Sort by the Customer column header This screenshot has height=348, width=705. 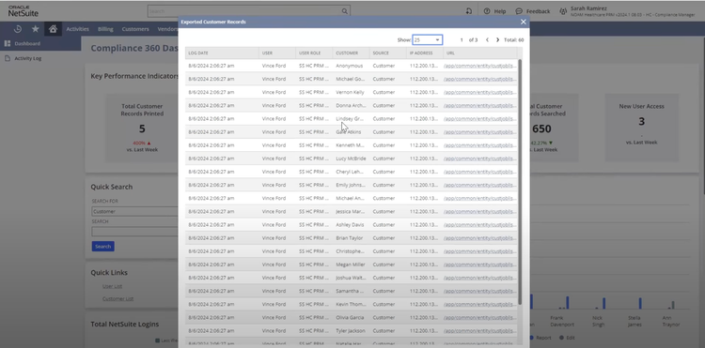pos(347,53)
